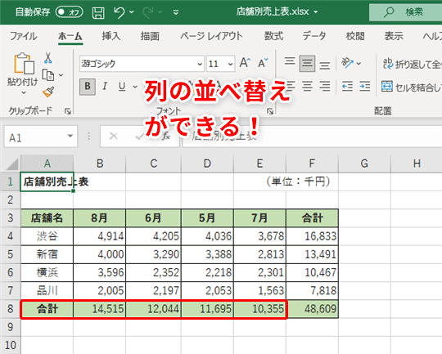The image size is (442, 354).
Task: Select cell B4 with value 4,914
Action: 100,236
